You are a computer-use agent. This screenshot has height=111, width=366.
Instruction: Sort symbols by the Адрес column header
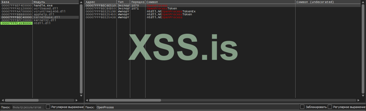[x=100, y=2]
